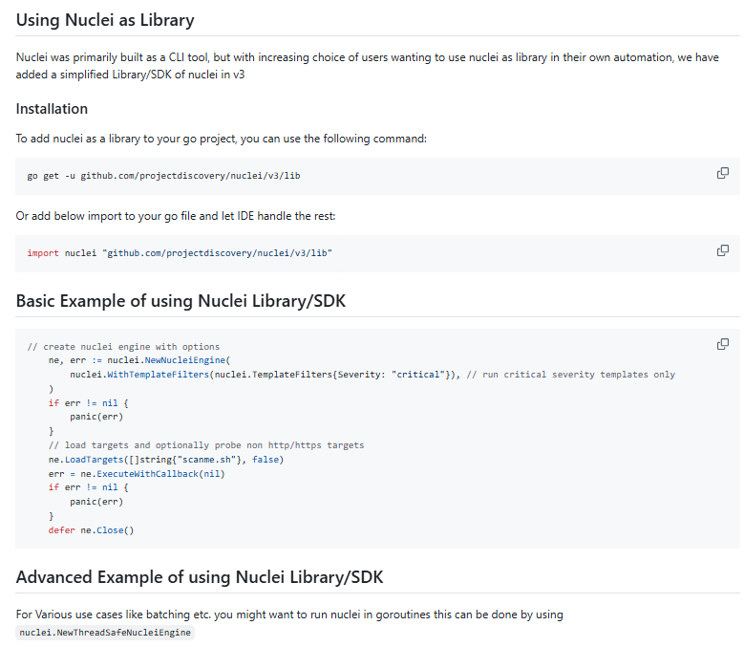Click the "Or add below import" sentence
Viewport: 744px width, 647px height.
(x=176, y=216)
